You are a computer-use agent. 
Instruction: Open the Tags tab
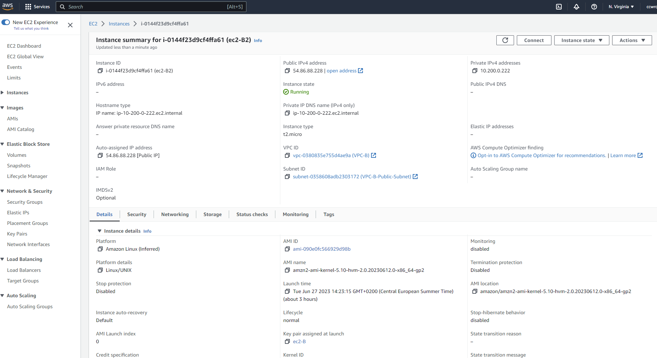[329, 214]
